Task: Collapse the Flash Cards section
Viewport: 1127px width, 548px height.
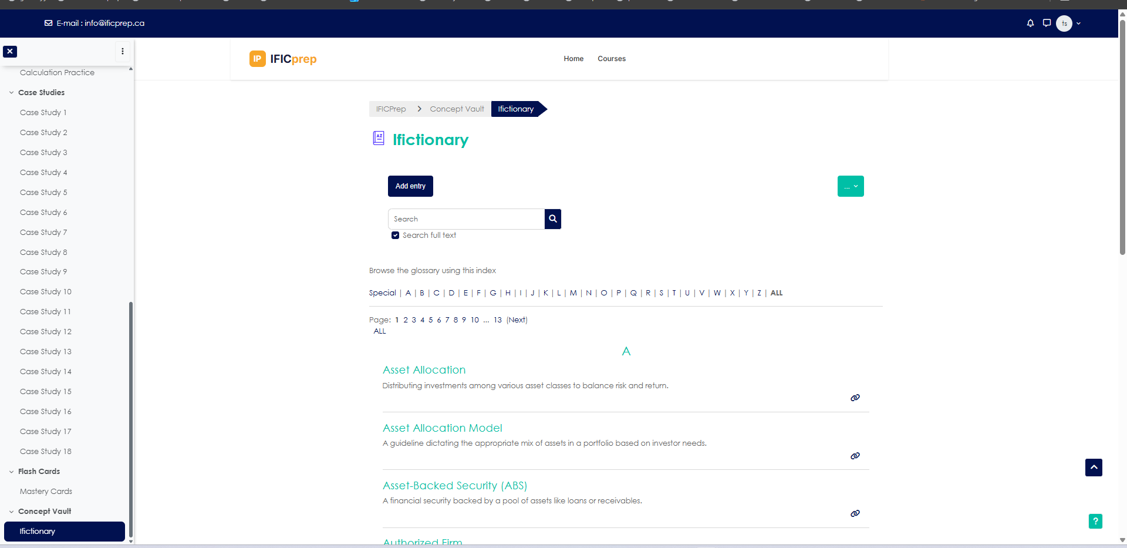Action: tap(11, 471)
